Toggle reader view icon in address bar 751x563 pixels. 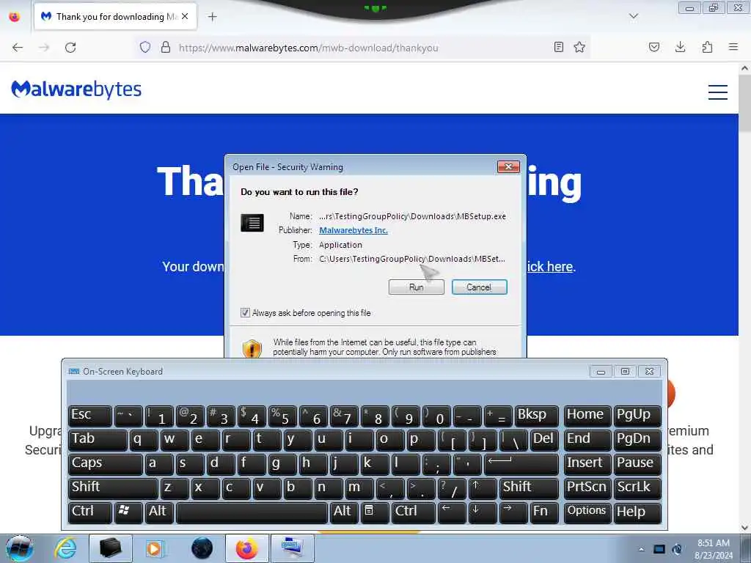click(558, 47)
